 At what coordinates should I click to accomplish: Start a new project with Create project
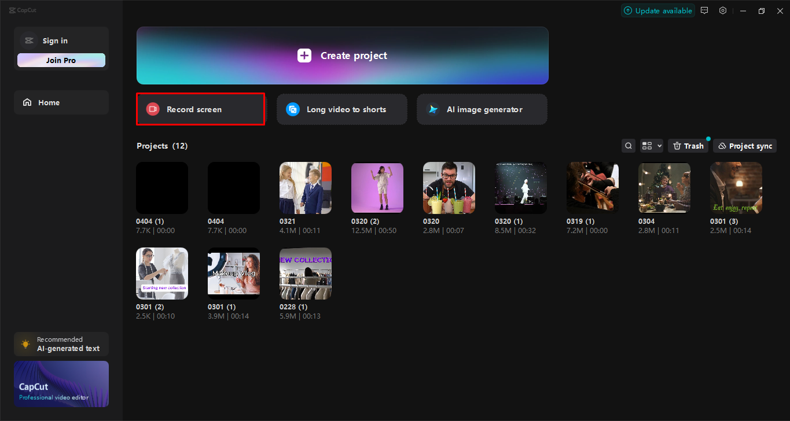point(343,56)
